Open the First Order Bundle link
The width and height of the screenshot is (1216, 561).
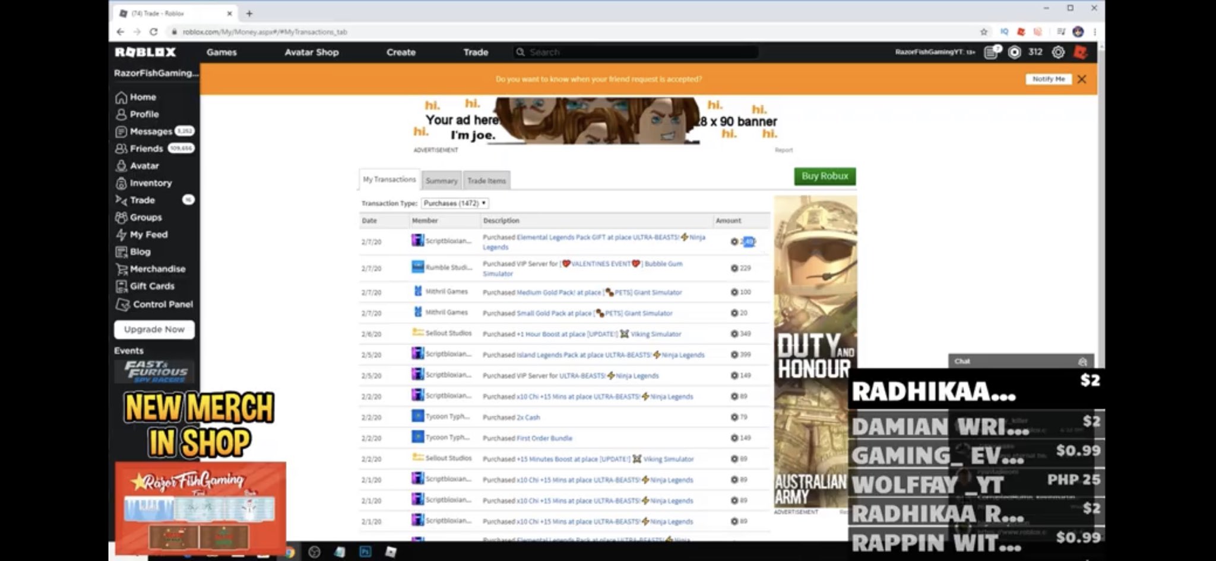(544, 438)
